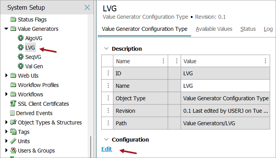Click the Workflows folder icon
The height and width of the screenshot is (158, 276).
13,94
